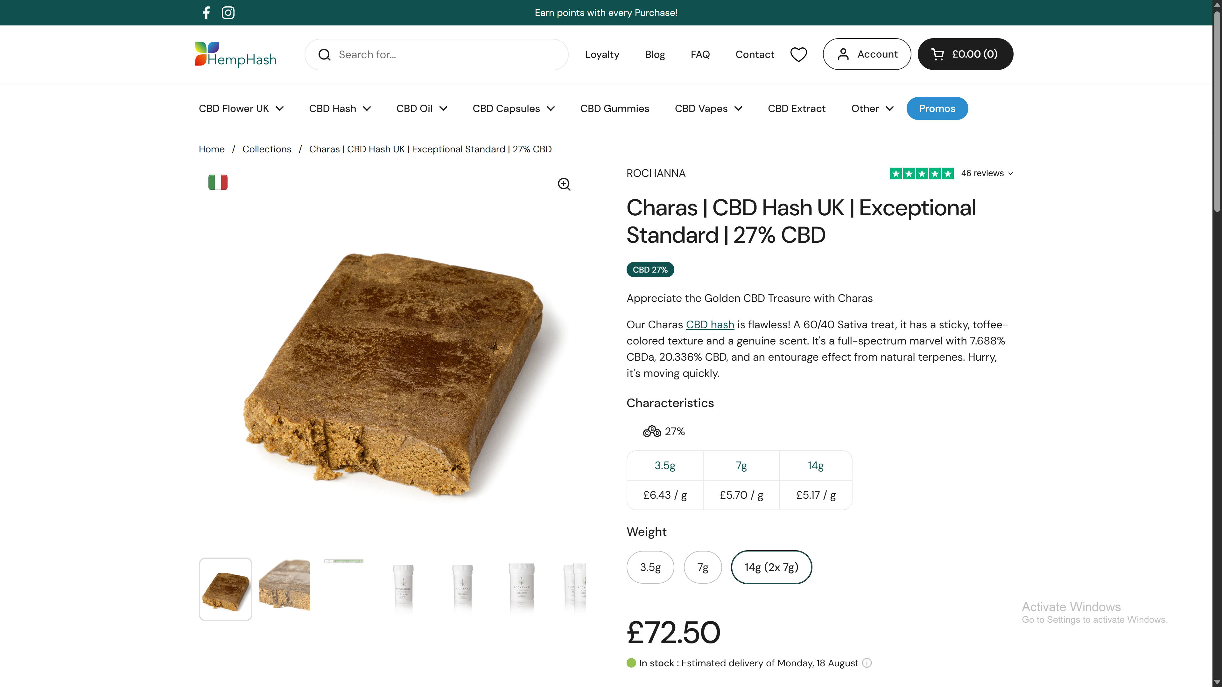Select the 14g (2x 7g) weight option
Screen dimensions: 1222x687
[x=771, y=567]
